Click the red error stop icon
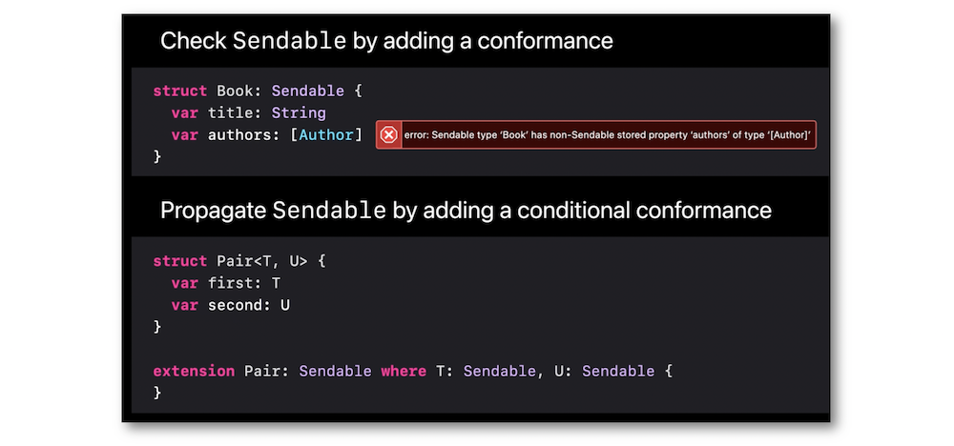This screenshot has width=954, height=446. coord(389,135)
